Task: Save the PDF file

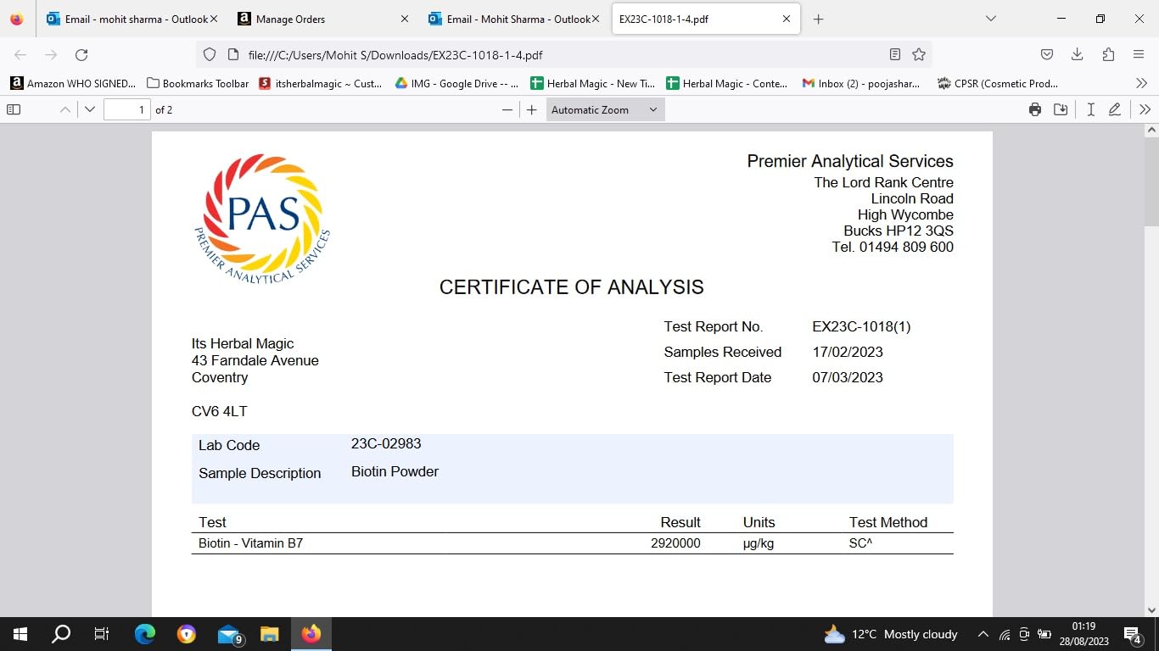Action: pyautogui.click(x=1061, y=109)
